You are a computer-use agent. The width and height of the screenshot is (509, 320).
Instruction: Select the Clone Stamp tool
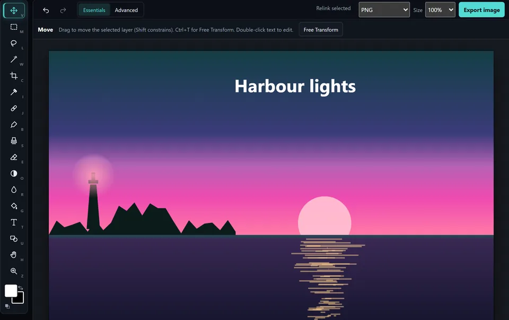pos(14,141)
